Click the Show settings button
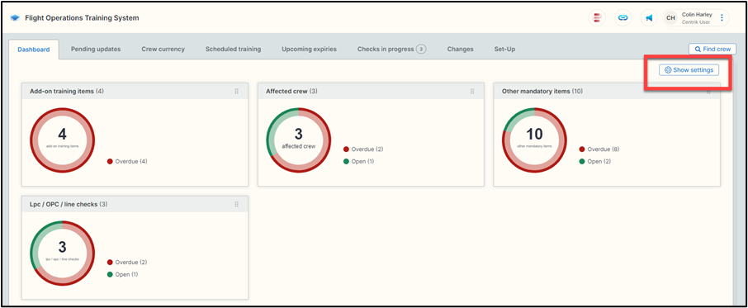The image size is (748, 308). (x=689, y=70)
